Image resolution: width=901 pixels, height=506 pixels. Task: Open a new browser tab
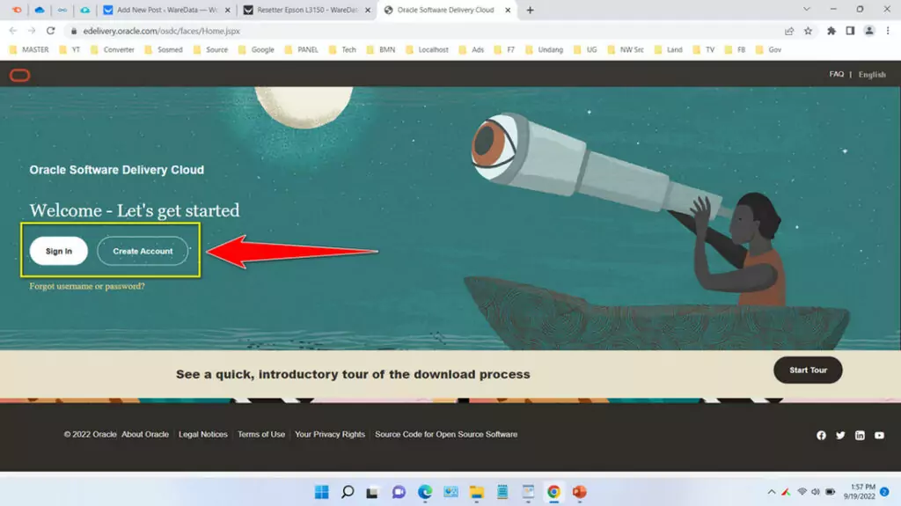[x=530, y=10]
